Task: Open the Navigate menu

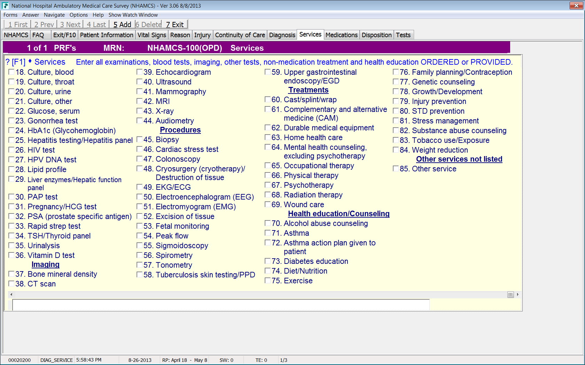Action: coord(54,15)
